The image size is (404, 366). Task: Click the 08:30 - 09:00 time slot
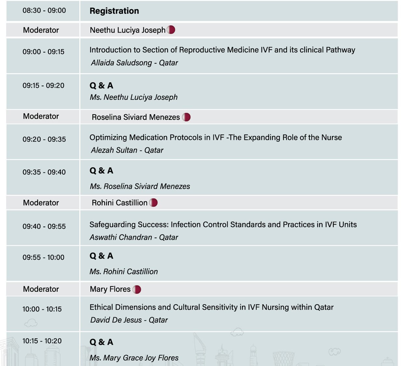[x=44, y=10]
